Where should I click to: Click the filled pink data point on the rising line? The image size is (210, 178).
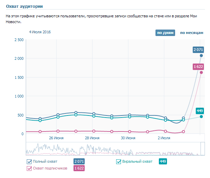pyautogui.click(x=201, y=72)
